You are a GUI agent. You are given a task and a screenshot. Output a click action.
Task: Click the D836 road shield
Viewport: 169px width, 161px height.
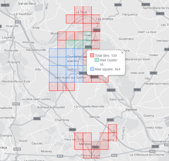[73, 130]
